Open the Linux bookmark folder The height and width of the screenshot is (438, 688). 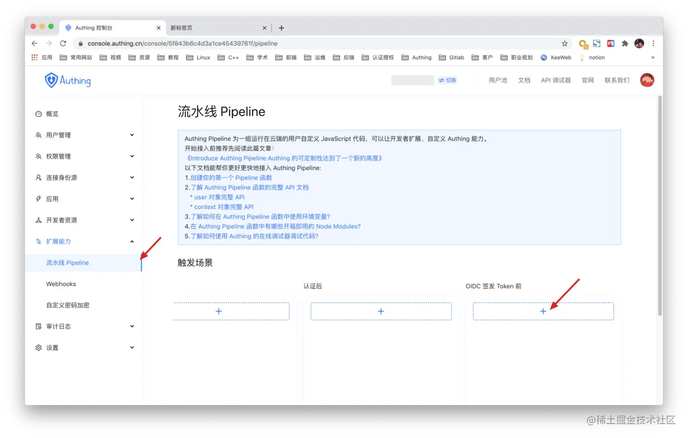point(199,58)
